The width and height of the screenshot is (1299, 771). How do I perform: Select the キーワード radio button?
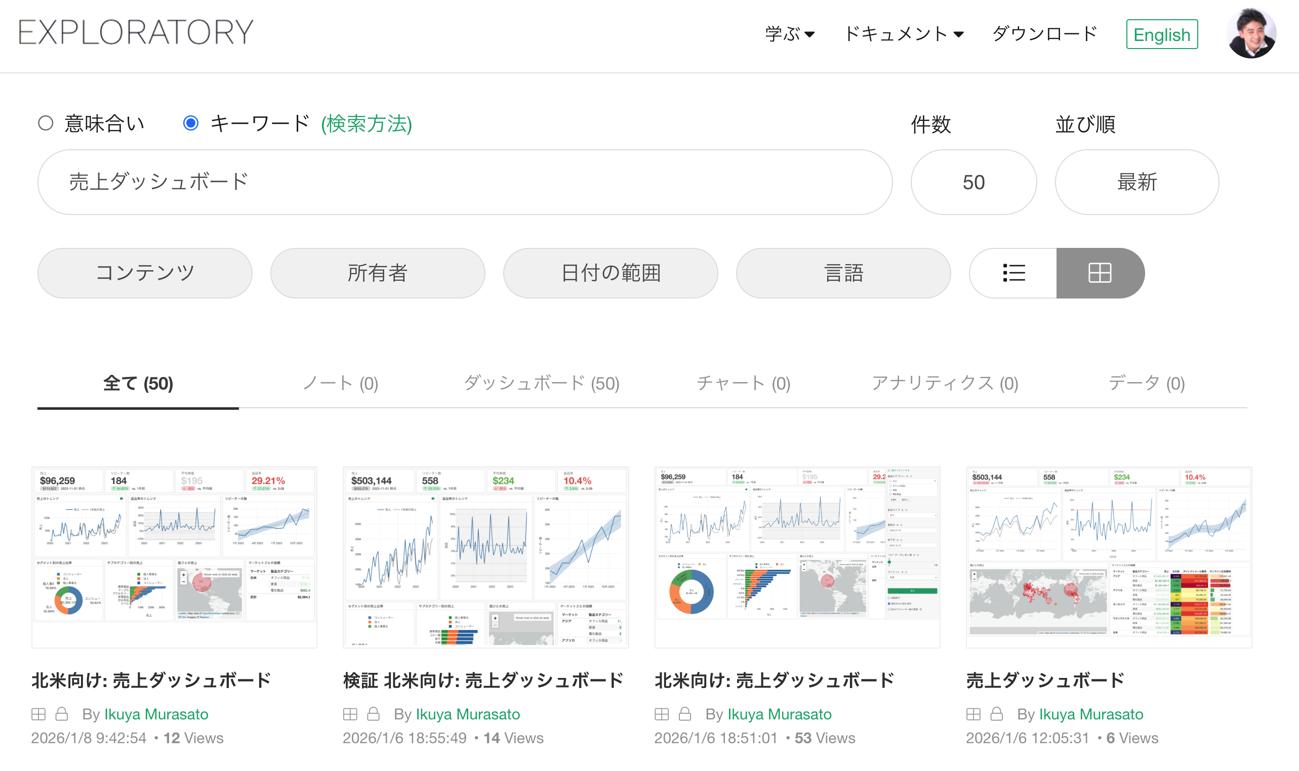[191, 123]
